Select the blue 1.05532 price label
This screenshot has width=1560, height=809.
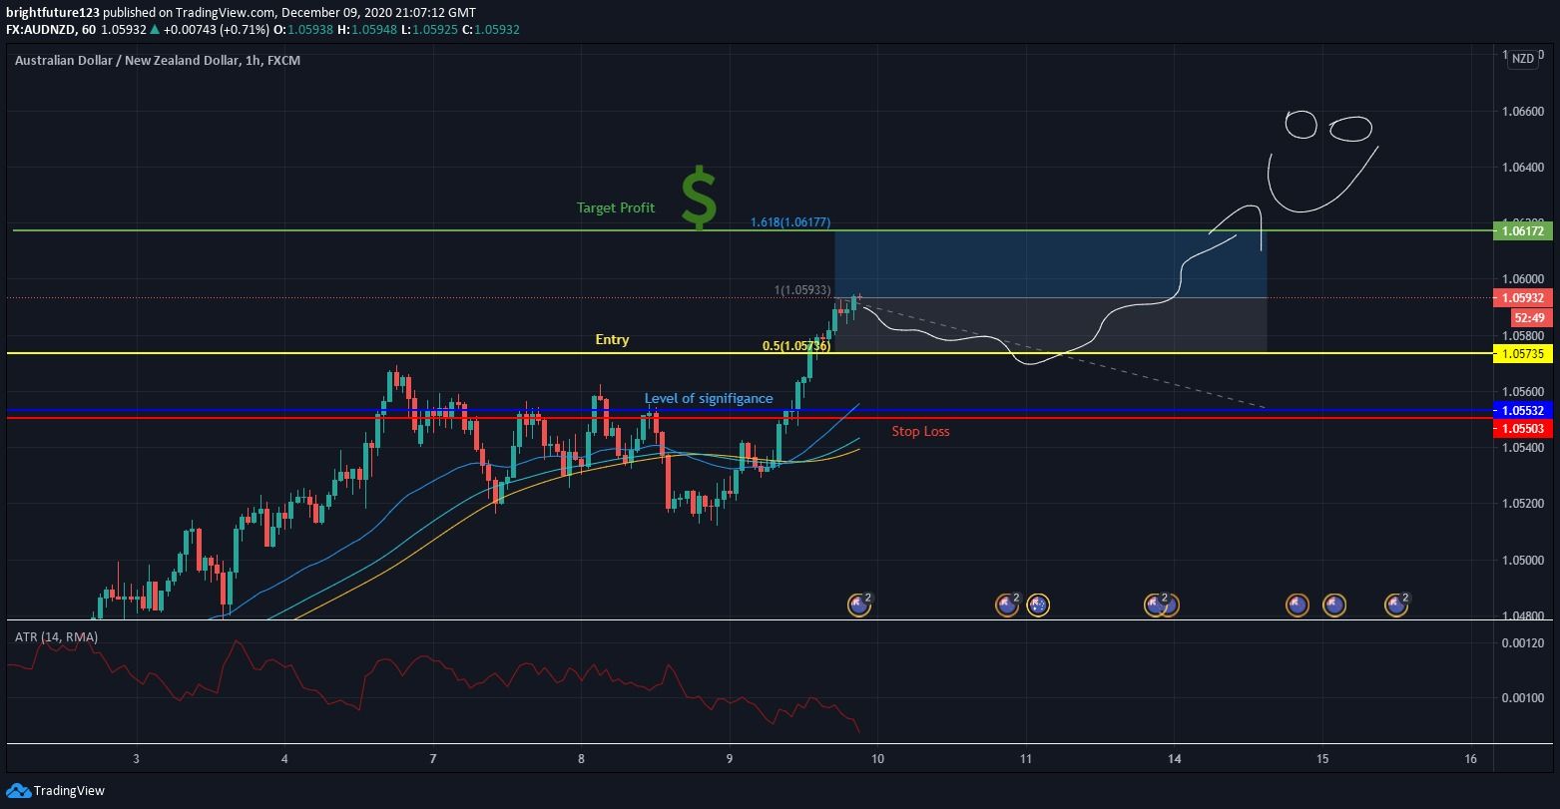[1523, 410]
